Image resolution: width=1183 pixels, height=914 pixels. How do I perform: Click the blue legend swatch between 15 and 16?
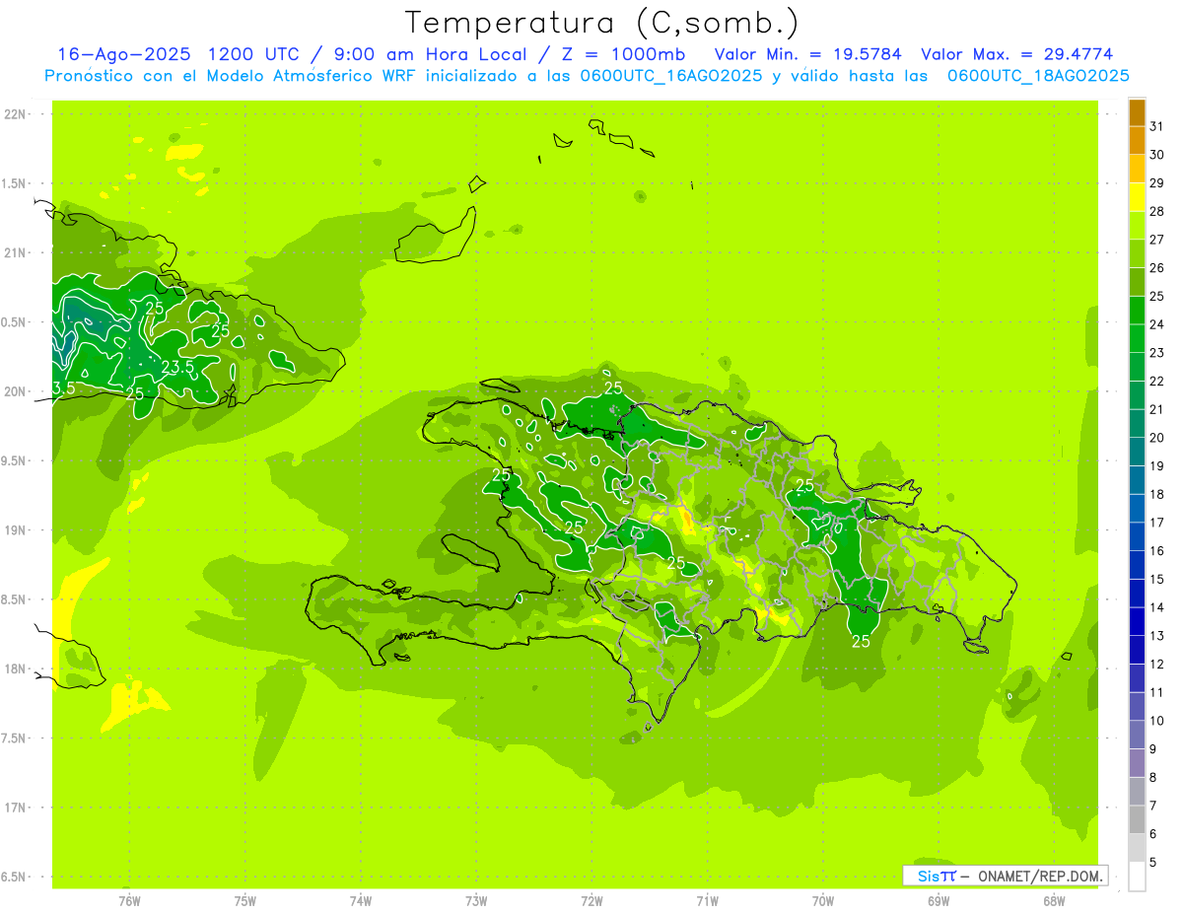coord(1137,565)
